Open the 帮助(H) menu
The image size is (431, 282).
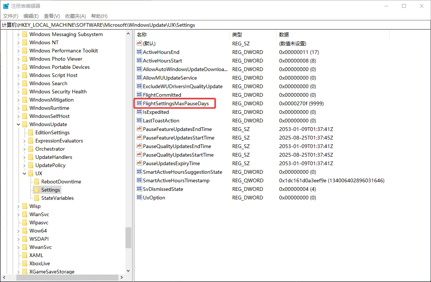pyautogui.click(x=99, y=16)
